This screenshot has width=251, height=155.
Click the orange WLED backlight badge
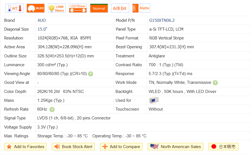coord(35,8)
